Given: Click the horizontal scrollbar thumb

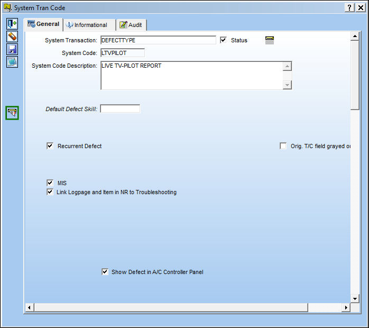Looking at the screenshot, I should tap(171, 307).
